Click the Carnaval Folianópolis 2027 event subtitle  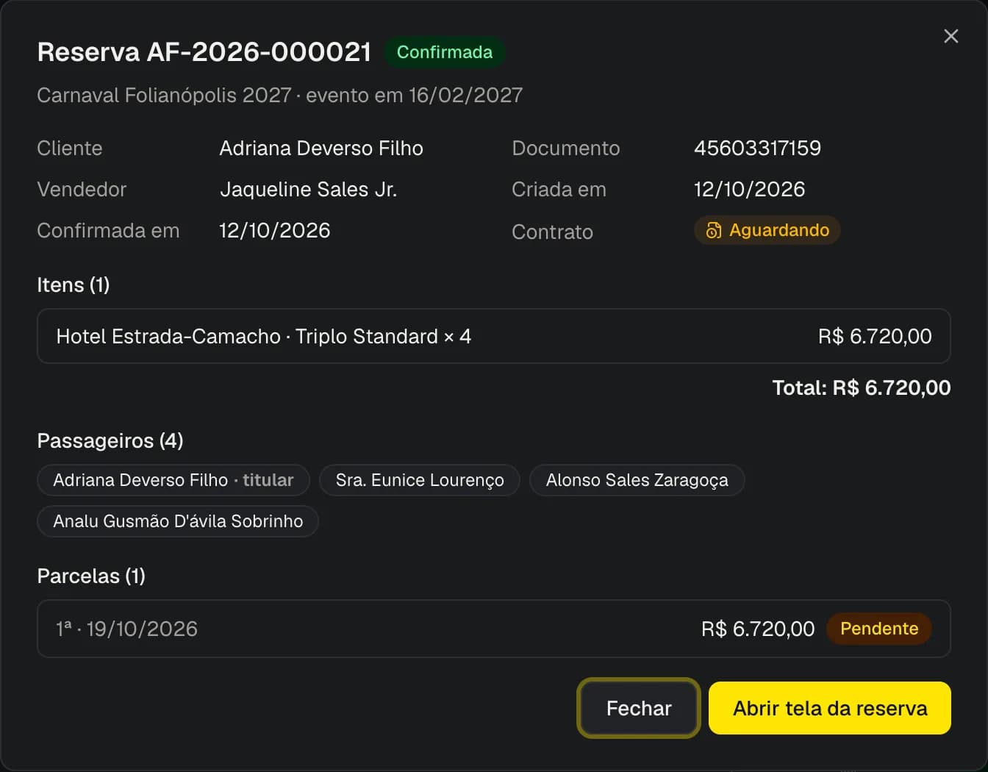280,95
